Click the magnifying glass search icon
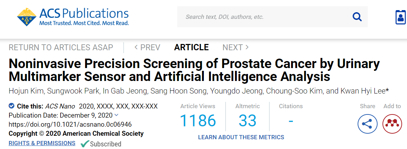This screenshot has width=407, height=149. coord(357,17)
